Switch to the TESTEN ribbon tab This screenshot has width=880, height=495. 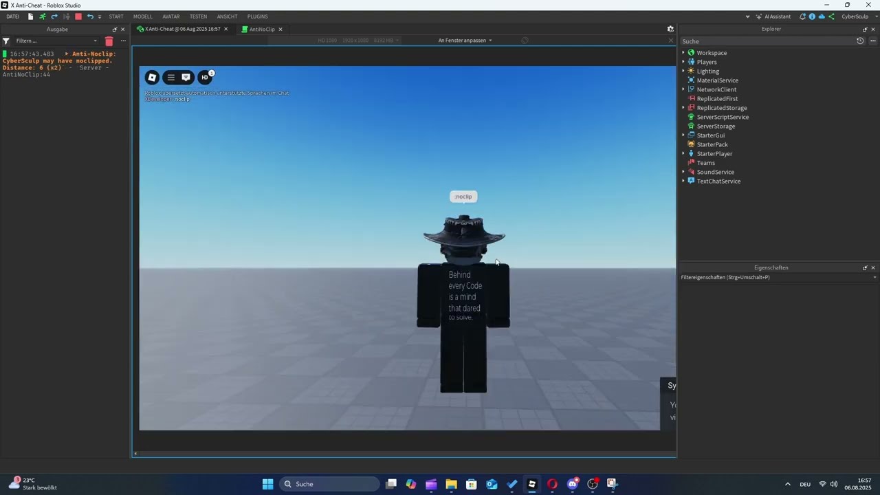tap(198, 16)
